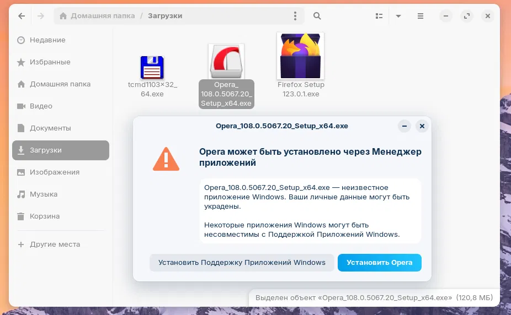Viewport: 511px width, 315px height.
Task: Open Недавние in the sidebar
Action: tap(61, 40)
